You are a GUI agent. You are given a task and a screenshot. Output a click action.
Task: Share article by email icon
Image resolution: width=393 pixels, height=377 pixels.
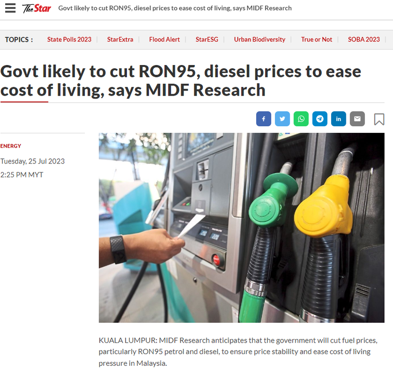pyautogui.click(x=357, y=119)
